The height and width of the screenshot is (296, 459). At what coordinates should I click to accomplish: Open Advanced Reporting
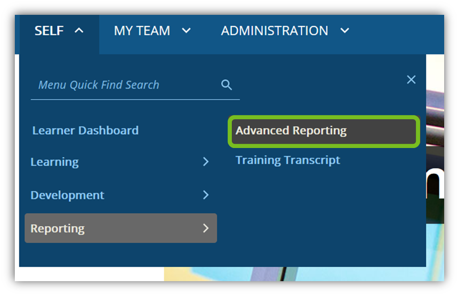pyautogui.click(x=291, y=131)
